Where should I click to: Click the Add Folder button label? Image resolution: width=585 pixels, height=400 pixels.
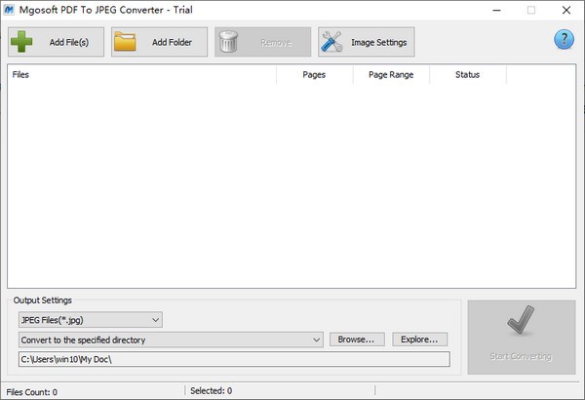[x=172, y=42]
